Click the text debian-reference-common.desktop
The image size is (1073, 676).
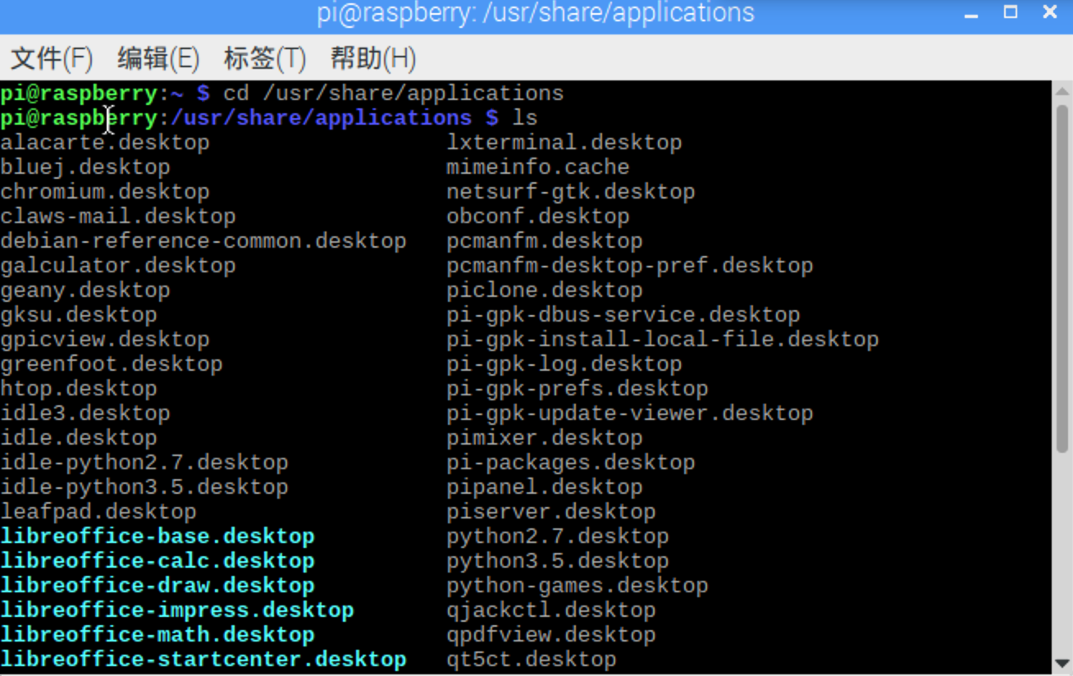203,241
